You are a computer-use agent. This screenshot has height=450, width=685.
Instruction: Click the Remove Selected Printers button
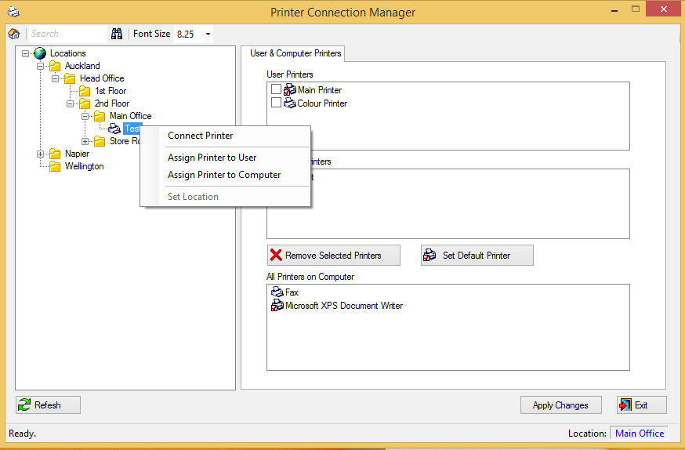pos(333,256)
